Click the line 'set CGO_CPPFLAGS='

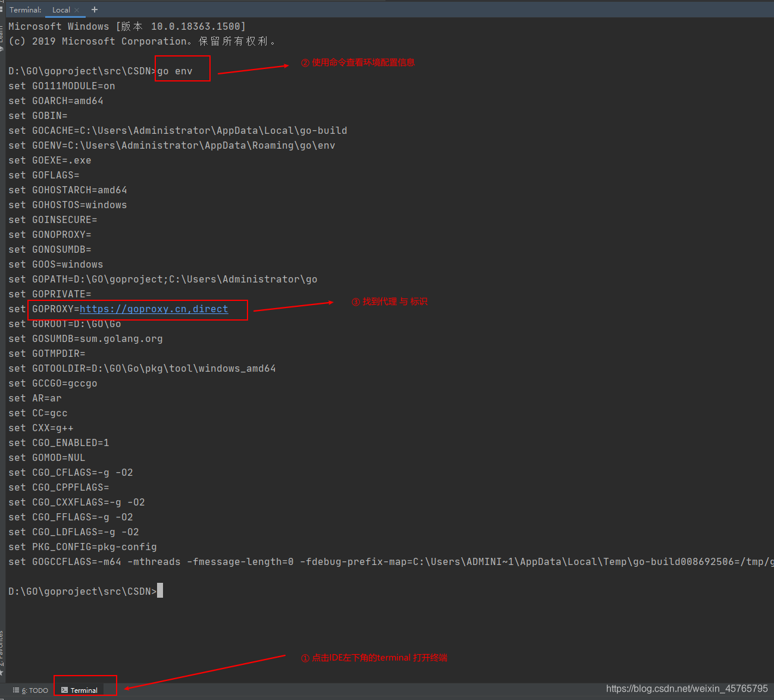click(59, 487)
